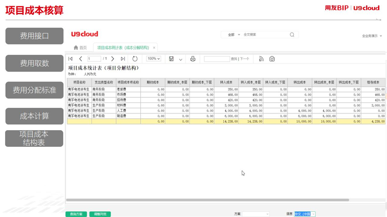Click the 制造费 cell
This screenshot has width=387, height=217.
click(x=128, y=116)
